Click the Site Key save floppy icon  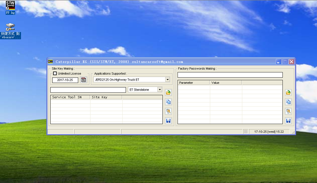168,121
